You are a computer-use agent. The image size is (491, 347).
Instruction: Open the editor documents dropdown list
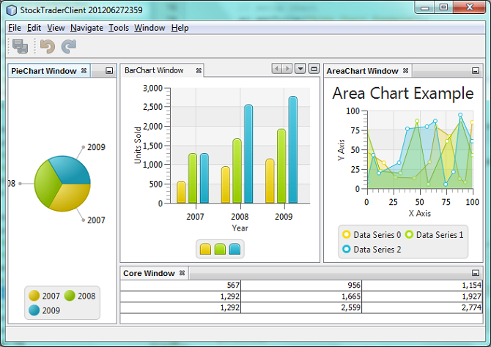click(x=300, y=69)
